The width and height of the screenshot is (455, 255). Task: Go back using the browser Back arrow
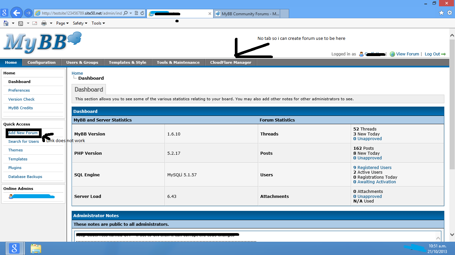click(x=16, y=13)
